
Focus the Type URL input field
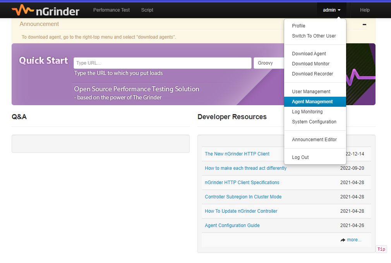tap(162, 63)
